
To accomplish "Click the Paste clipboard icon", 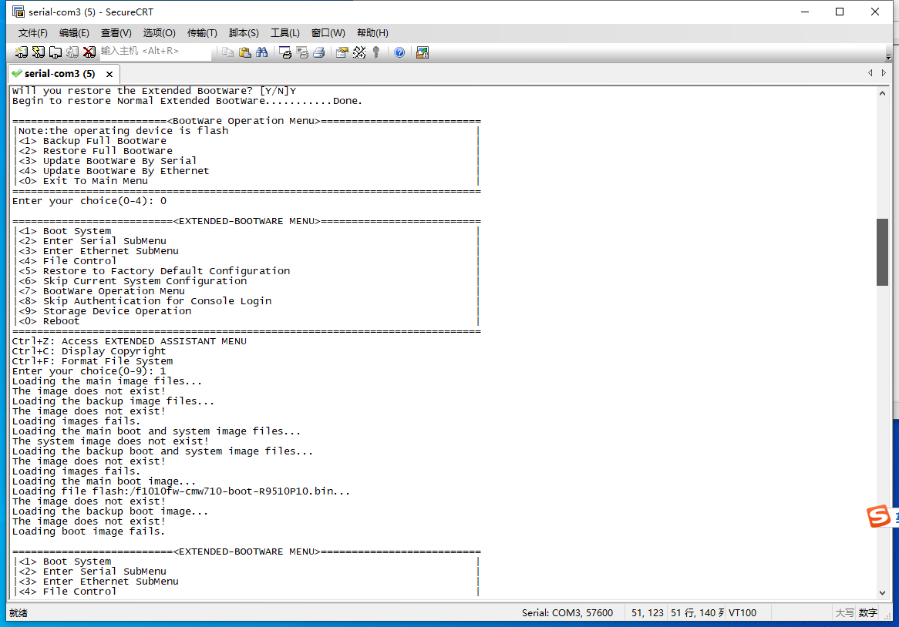I will coord(245,52).
